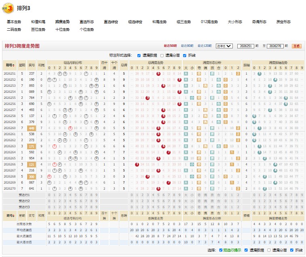Viewport: 306px width, 257px height.
Task: Open the 基本走势 tab
Action: tap(14, 22)
